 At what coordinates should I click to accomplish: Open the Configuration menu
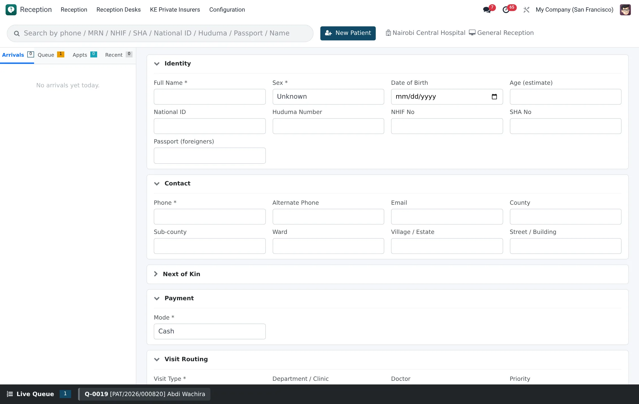click(227, 10)
